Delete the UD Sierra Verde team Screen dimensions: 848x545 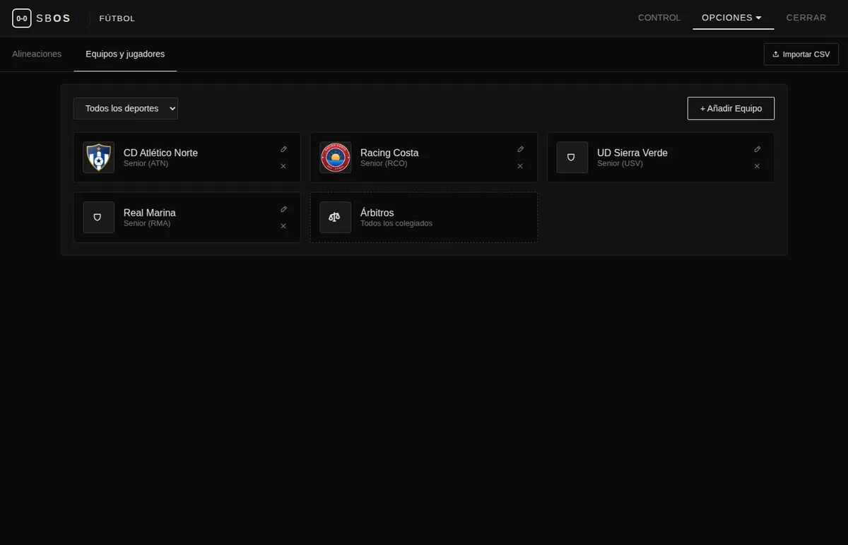(757, 166)
